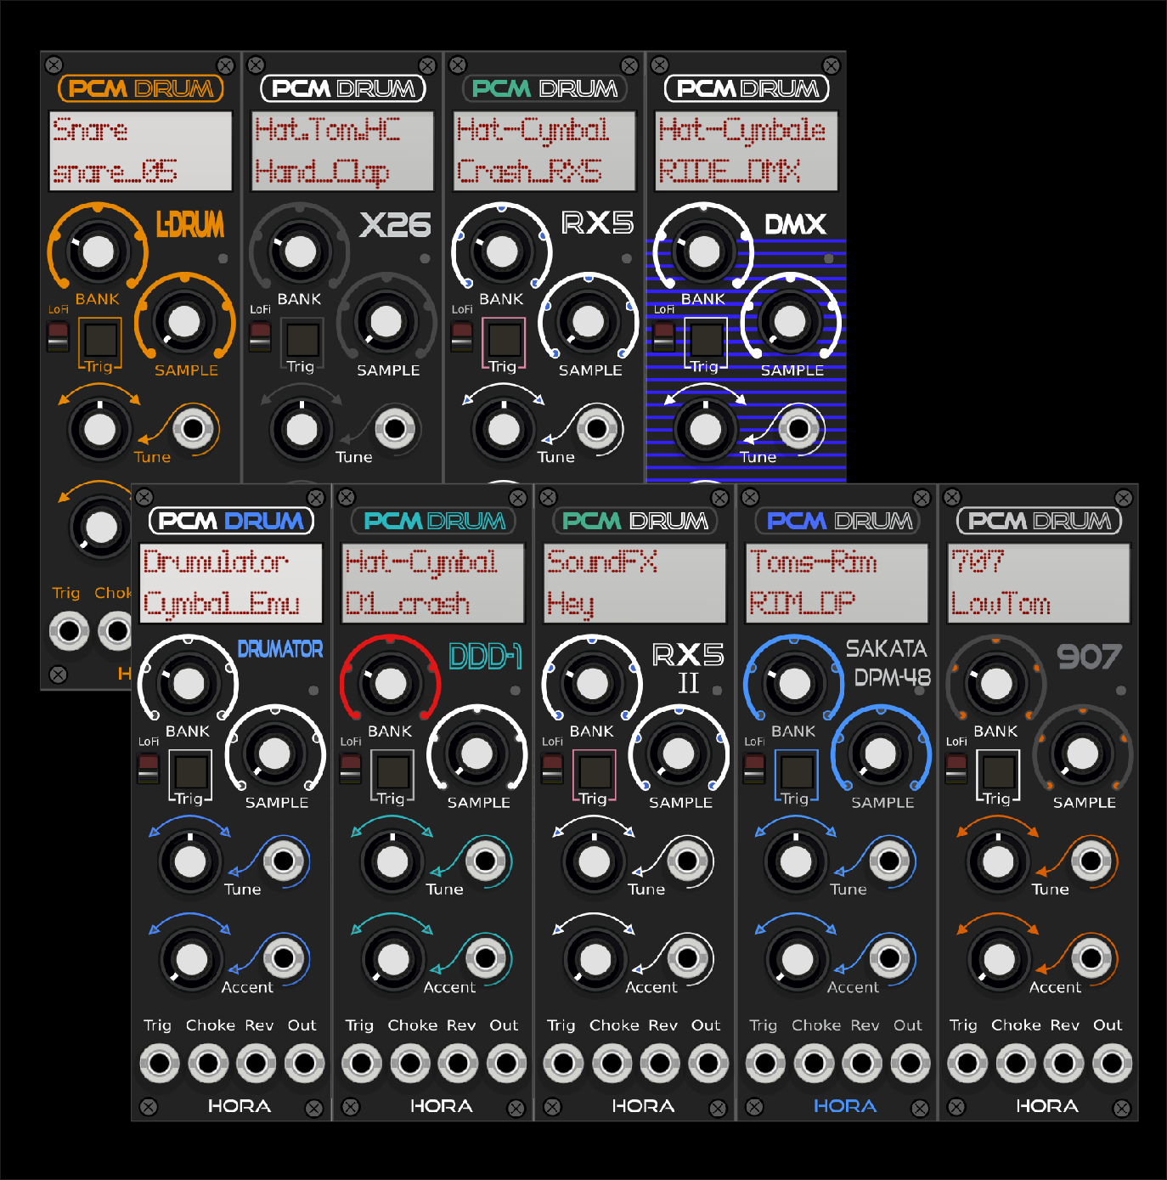Click the Trig input jack on the L-DRUM module

coord(68,631)
